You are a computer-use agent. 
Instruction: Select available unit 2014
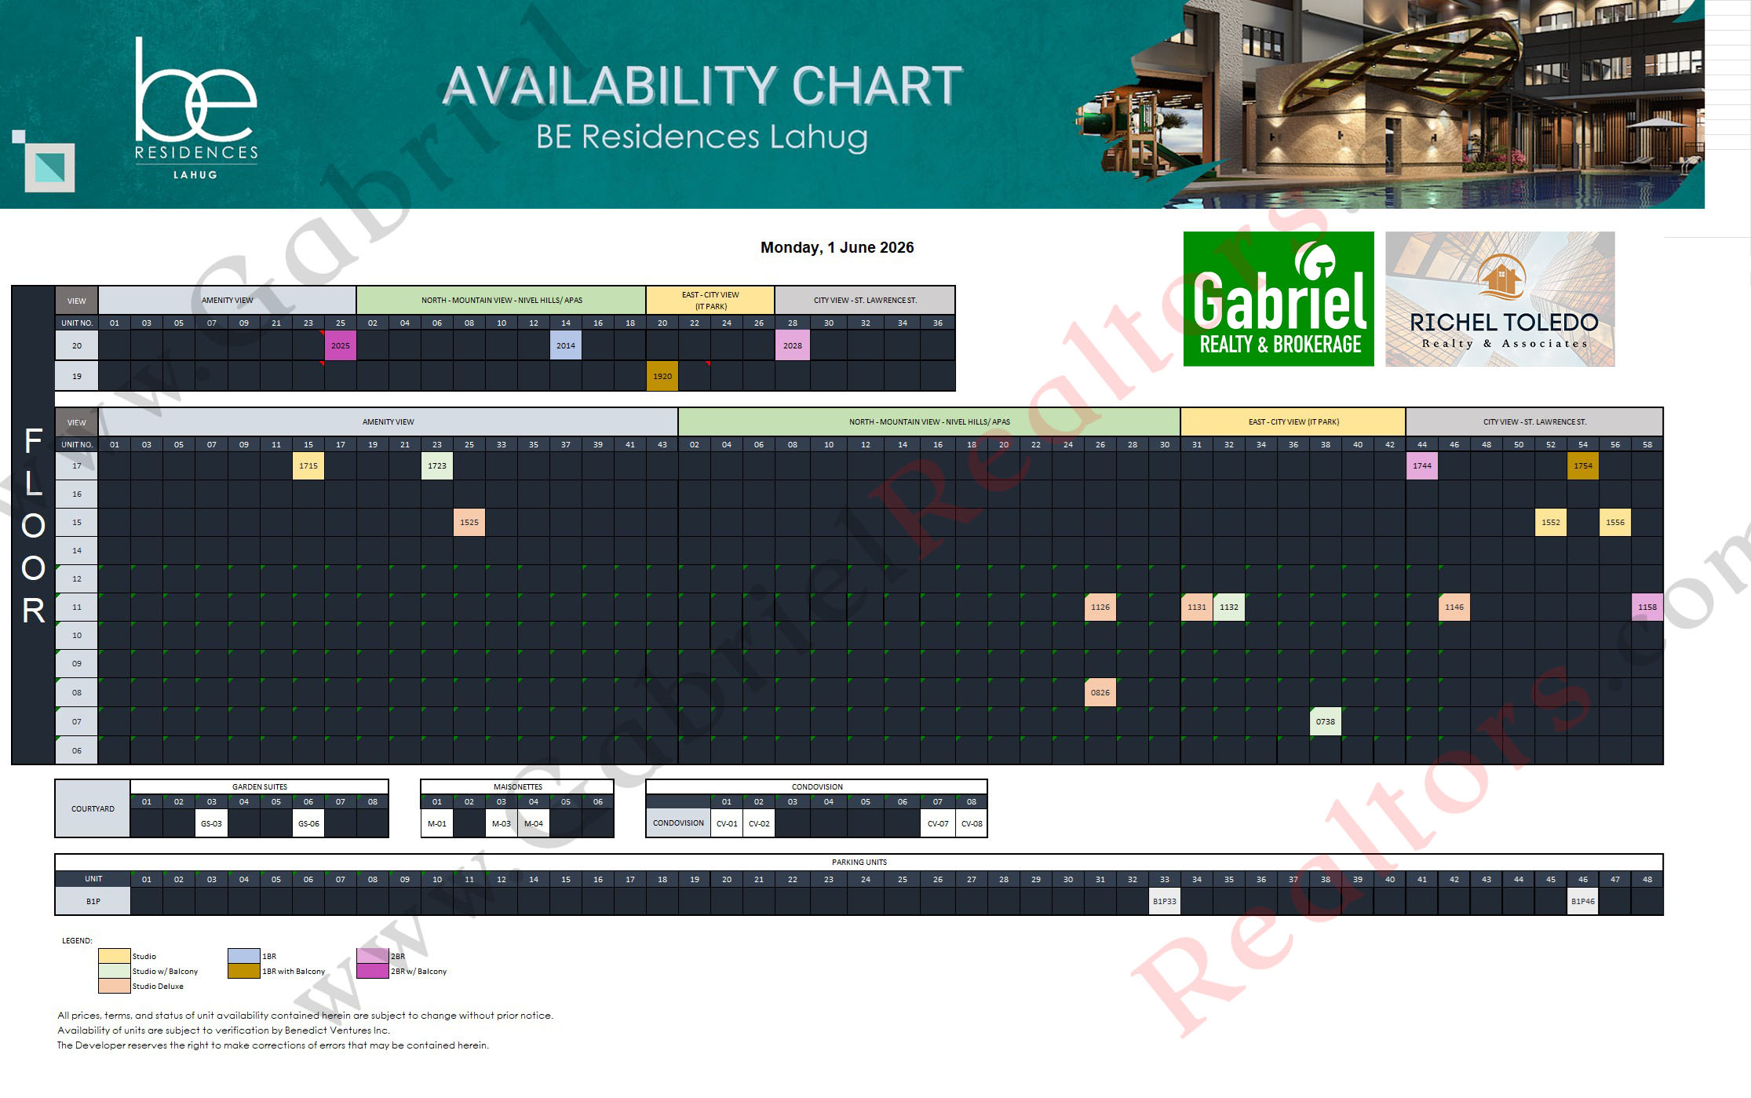pos(566,345)
